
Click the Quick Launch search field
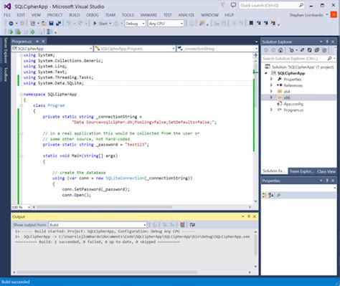(x=272, y=5)
